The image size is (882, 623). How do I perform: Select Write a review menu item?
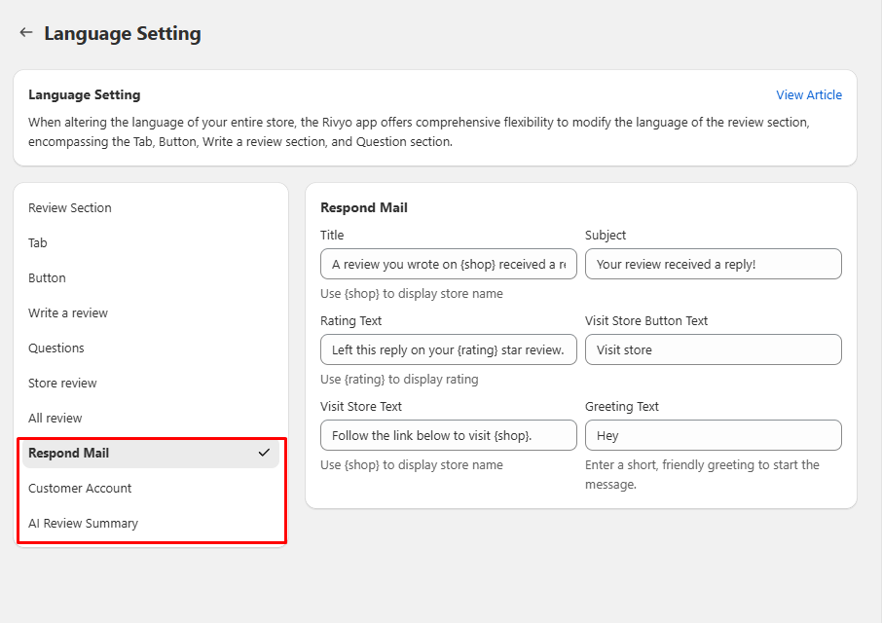pyautogui.click(x=68, y=313)
